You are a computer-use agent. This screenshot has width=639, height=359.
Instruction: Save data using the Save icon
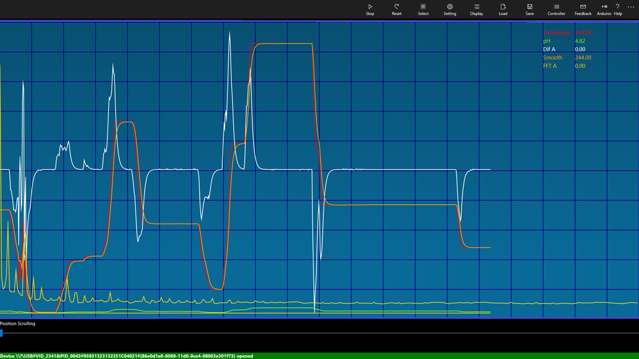coord(530,7)
